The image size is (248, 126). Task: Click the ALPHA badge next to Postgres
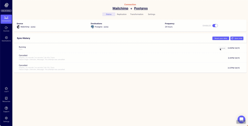pyautogui.click(x=106, y=27)
